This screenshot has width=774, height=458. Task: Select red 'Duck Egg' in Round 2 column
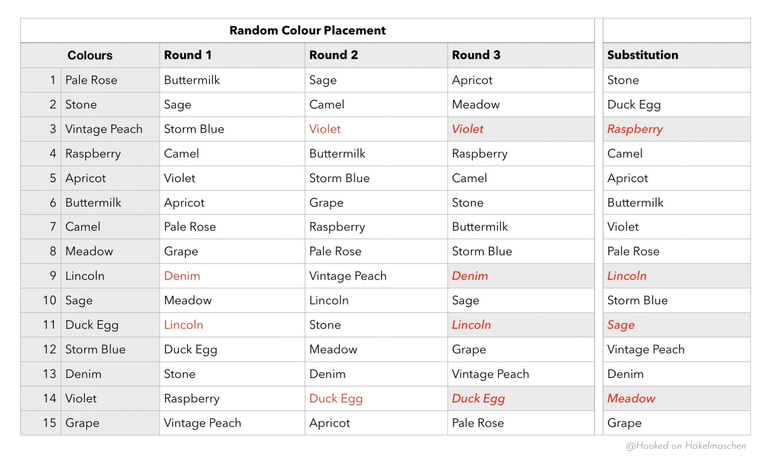click(336, 398)
